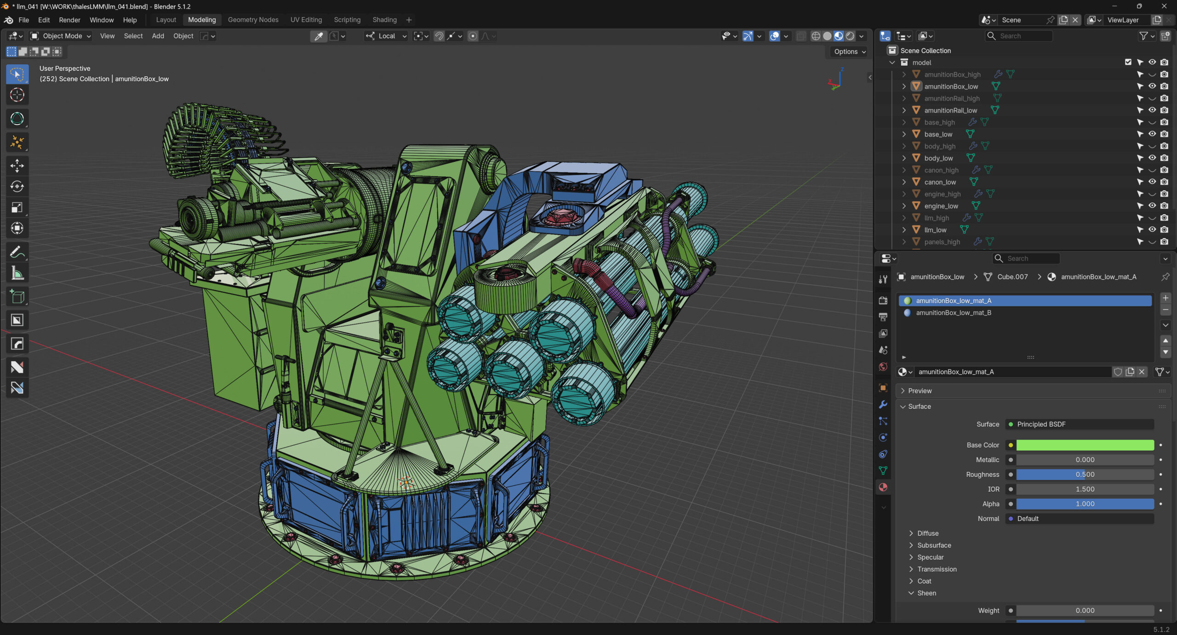Switch to wireframe viewport shading
The width and height of the screenshot is (1177, 635).
(816, 36)
